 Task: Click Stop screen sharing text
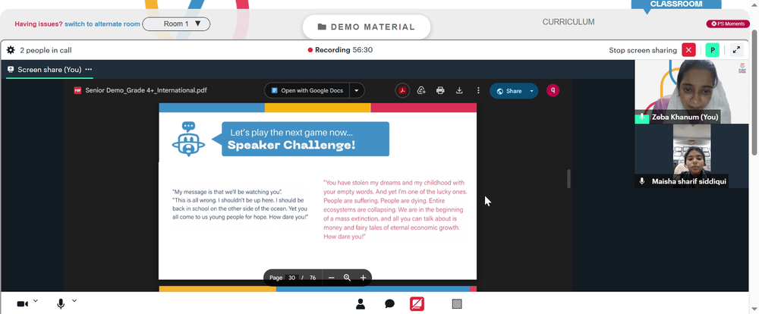point(642,50)
